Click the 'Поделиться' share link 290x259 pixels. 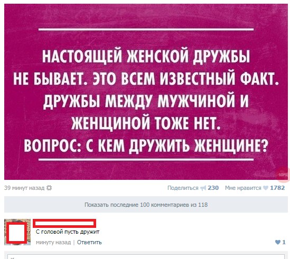coord(183,188)
